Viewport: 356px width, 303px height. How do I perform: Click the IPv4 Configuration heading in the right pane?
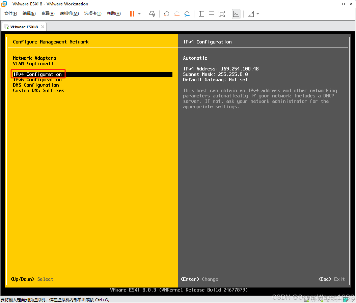coord(208,42)
